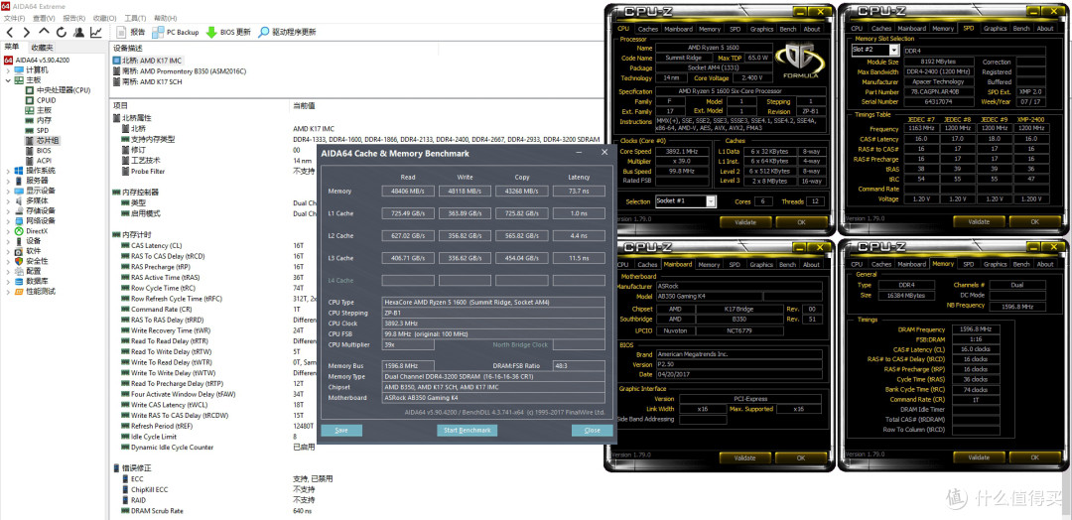Select 内存 memory item in the tree
Screen dimensions: 1072x520
pyautogui.click(x=38, y=119)
